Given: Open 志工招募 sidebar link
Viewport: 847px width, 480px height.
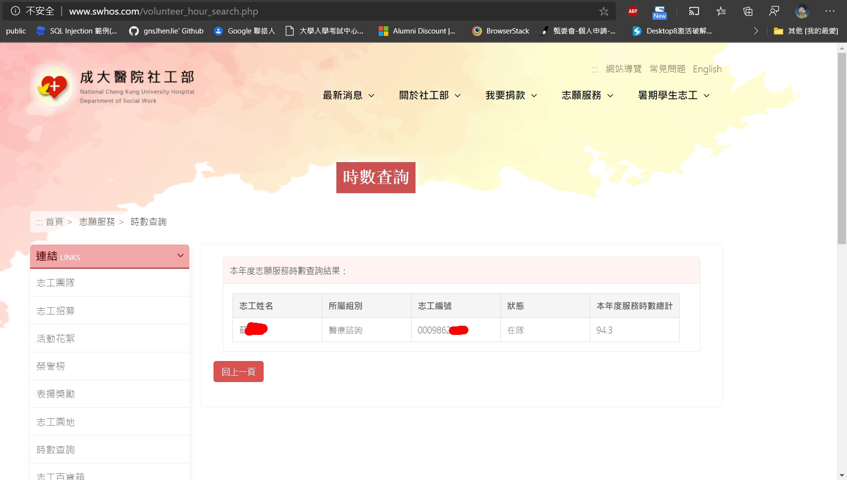Looking at the screenshot, I should tap(110, 311).
